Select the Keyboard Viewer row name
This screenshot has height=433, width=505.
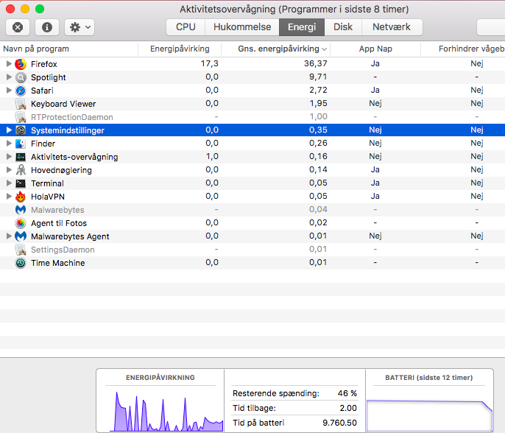(63, 104)
